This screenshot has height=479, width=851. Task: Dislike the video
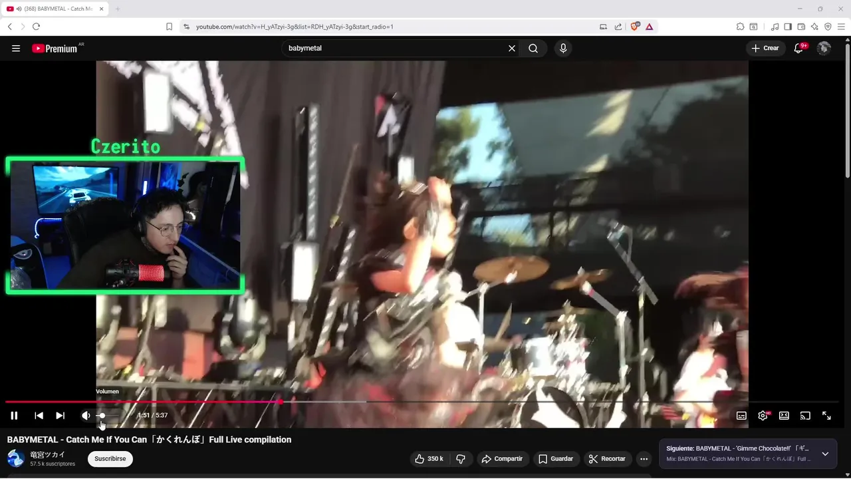coord(461,459)
